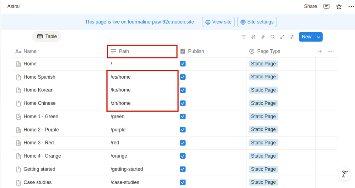Open automations lightning bolt icon
This screenshot has height=188, width=355.
click(x=263, y=37)
